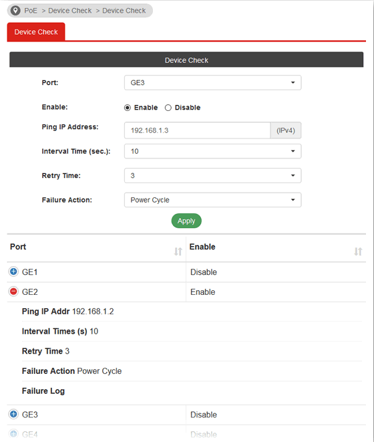Open the Failure Action dropdown

tap(212, 200)
